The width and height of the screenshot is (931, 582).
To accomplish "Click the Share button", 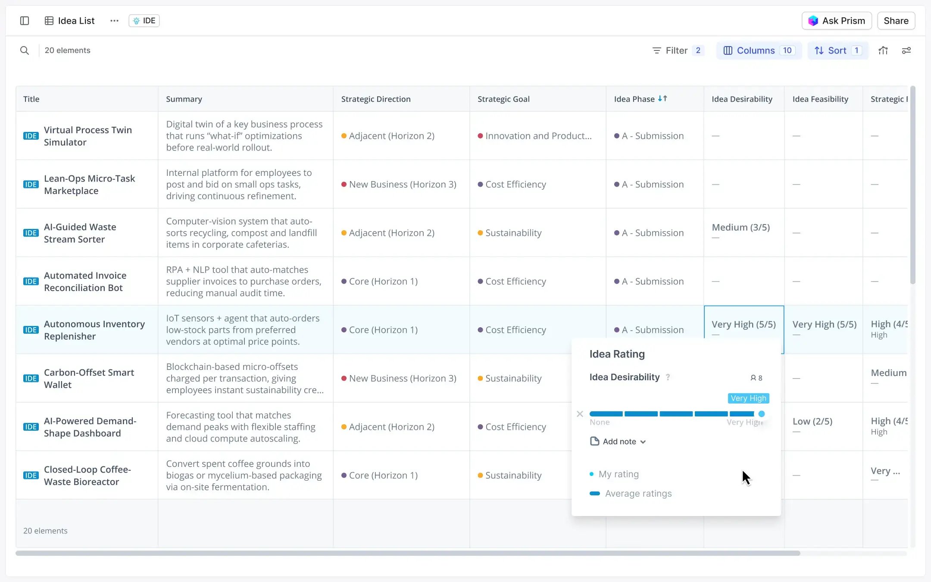I will (x=896, y=21).
